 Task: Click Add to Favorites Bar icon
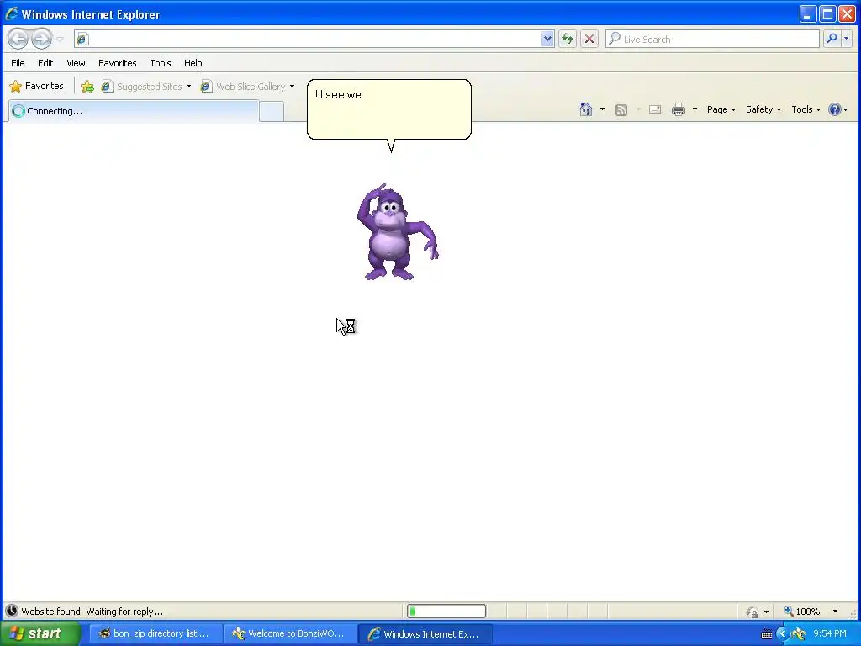tap(87, 87)
